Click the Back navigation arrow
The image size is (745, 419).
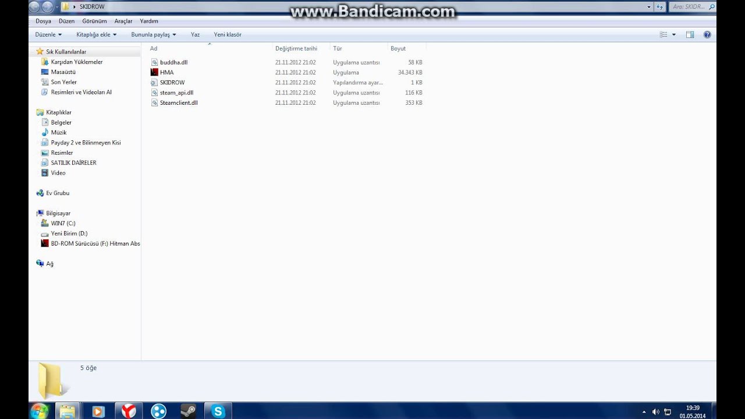click(x=34, y=7)
